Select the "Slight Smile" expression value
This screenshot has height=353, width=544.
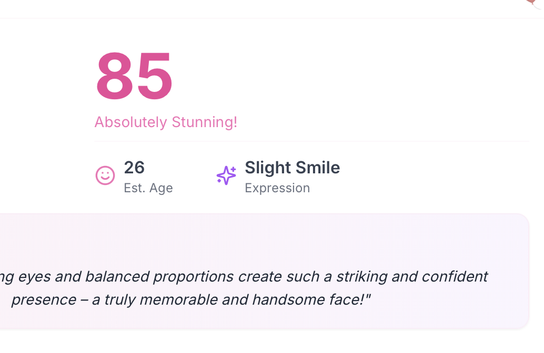click(293, 168)
